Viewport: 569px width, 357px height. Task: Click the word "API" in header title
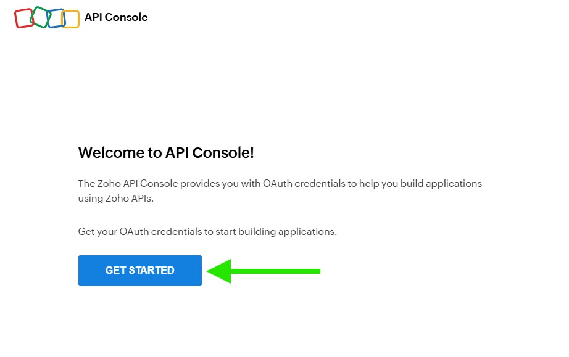pyautogui.click(x=93, y=17)
